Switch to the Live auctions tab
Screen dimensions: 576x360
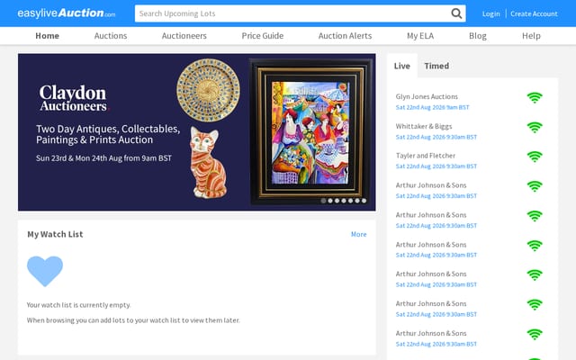coord(402,66)
